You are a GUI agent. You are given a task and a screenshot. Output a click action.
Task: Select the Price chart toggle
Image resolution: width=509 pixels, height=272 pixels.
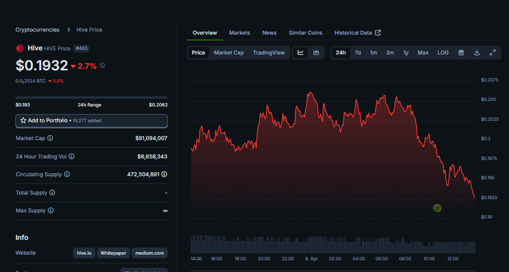click(198, 52)
